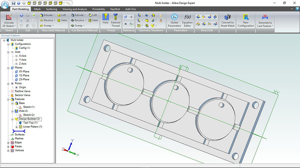This screenshot has height=168, width=300.
Task: Open the Viewing and Analysis tab
Action: 75,9
